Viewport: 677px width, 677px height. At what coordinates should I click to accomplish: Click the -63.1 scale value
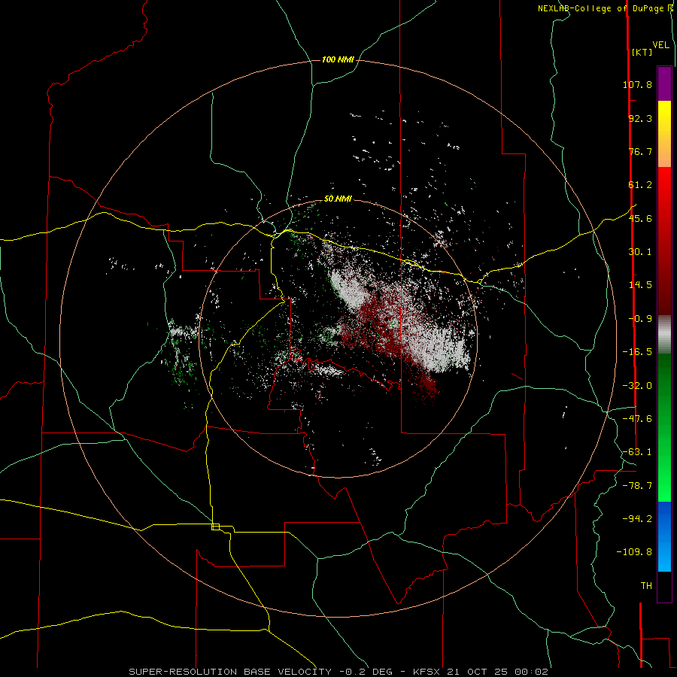point(637,452)
